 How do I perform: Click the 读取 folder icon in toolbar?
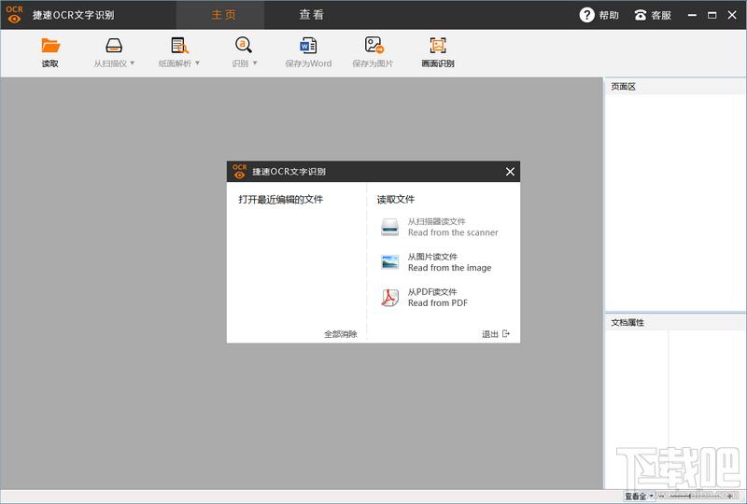[50, 46]
